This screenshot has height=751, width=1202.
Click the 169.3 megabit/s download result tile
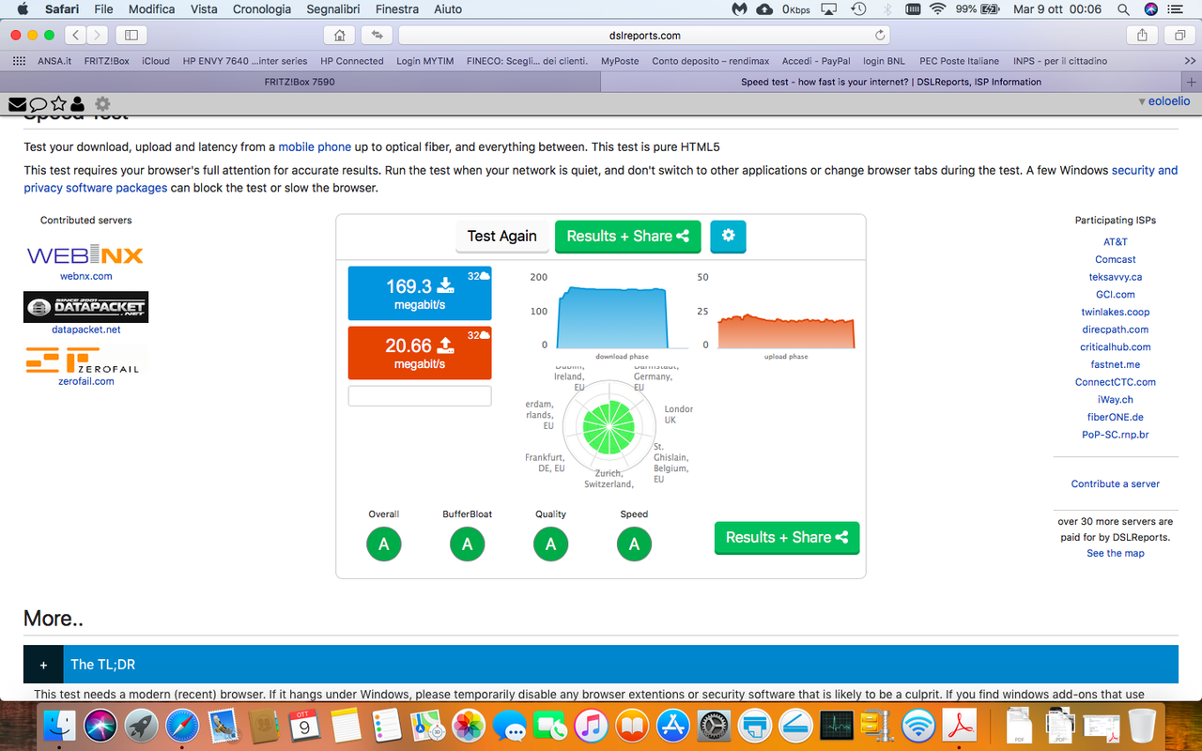point(420,293)
